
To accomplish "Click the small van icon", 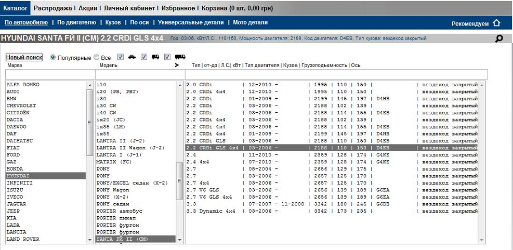I will 155,57.
